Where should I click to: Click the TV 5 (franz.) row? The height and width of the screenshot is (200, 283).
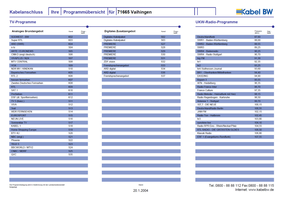click(x=48, y=101)
